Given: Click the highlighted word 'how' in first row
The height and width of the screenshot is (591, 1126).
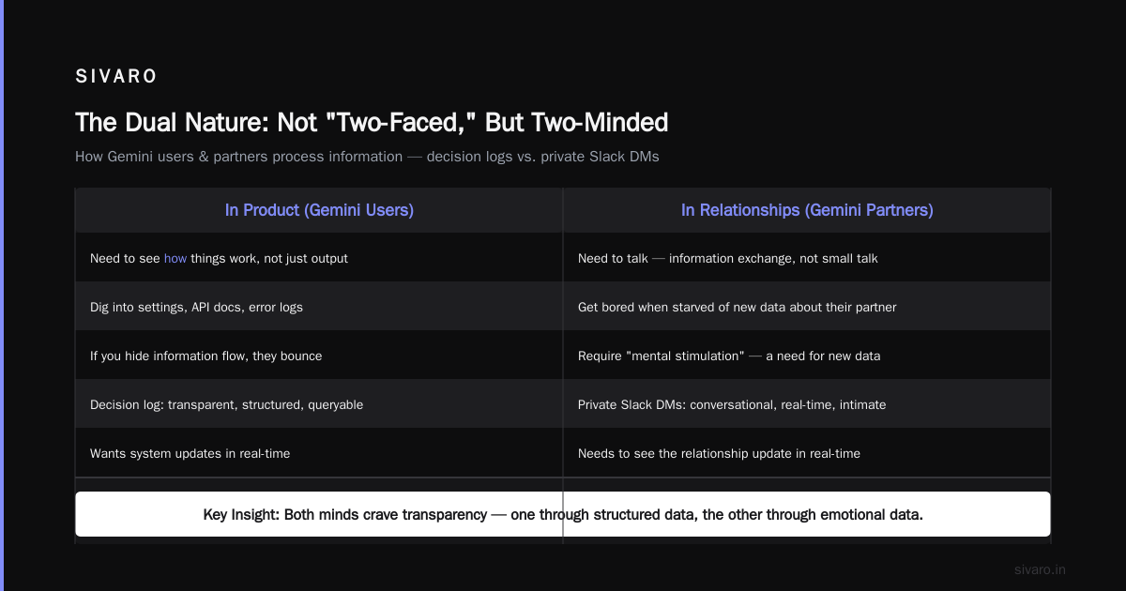Looking at the screenshot, I should coord(175,258).
